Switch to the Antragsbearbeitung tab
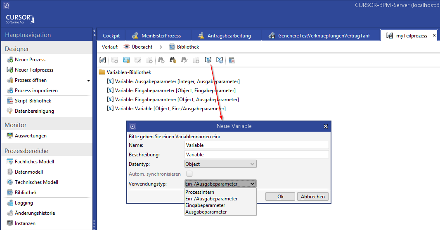Screen dimensions: 440x230 (229, 36)
